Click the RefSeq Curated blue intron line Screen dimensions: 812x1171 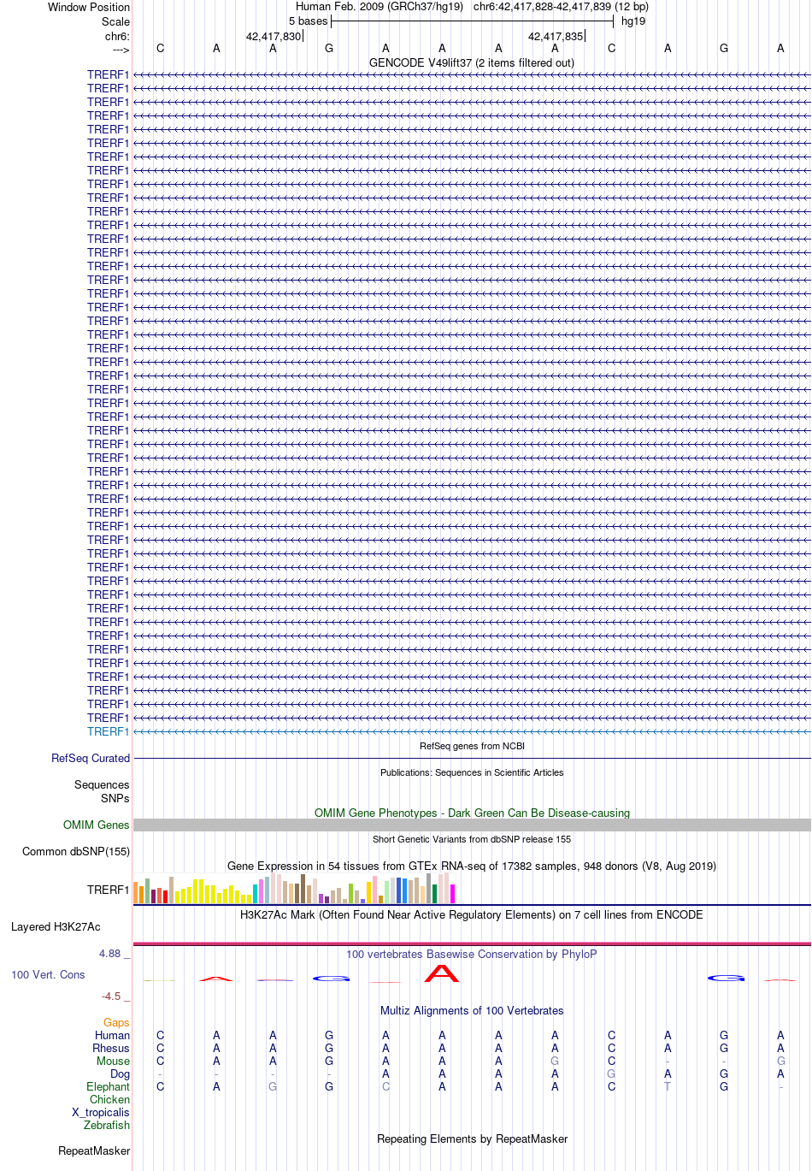[472, 758]
